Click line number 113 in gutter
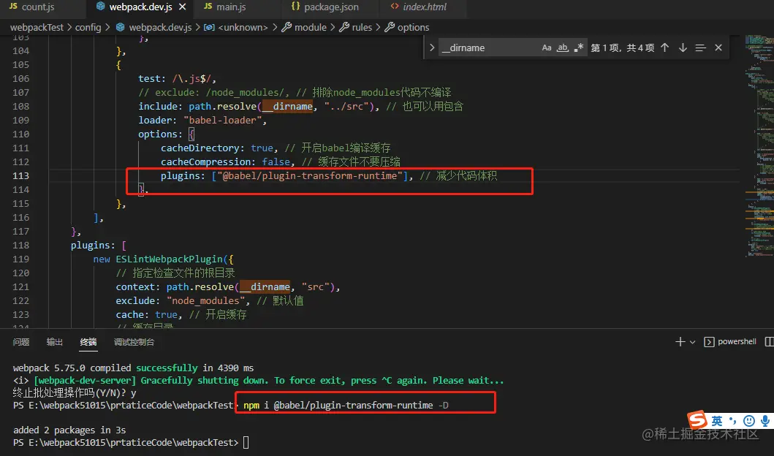Viewport: 774px width, 456px height. click(20, 175)
